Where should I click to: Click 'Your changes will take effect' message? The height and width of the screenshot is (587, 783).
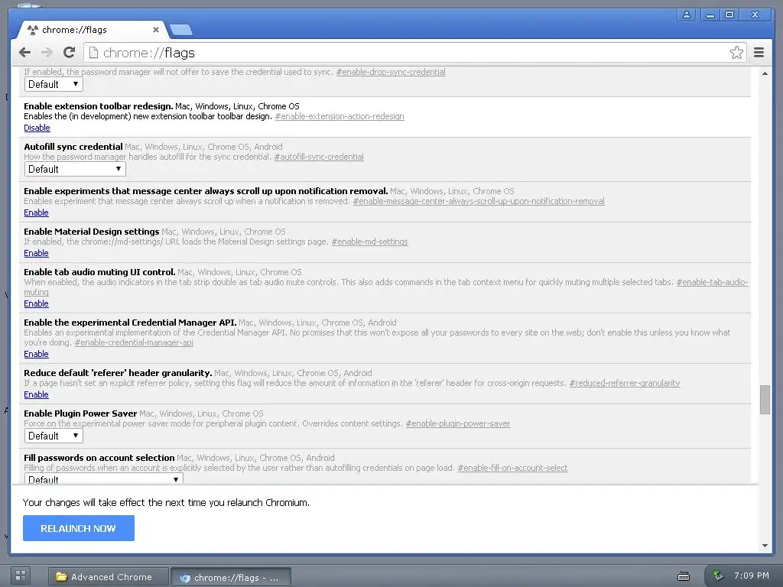[166, 503]
